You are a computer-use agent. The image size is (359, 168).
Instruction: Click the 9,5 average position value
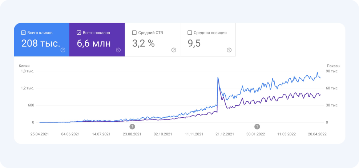tap(194, 43)
